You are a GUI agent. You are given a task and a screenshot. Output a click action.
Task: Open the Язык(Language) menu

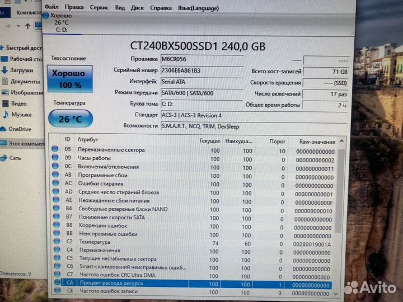(198, 8)
